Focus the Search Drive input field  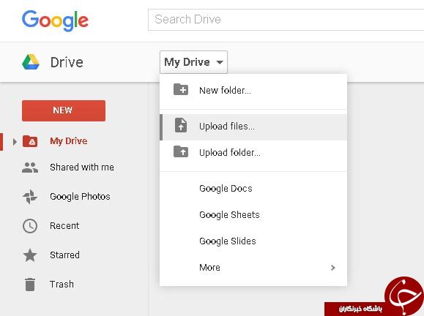(286, 20)
